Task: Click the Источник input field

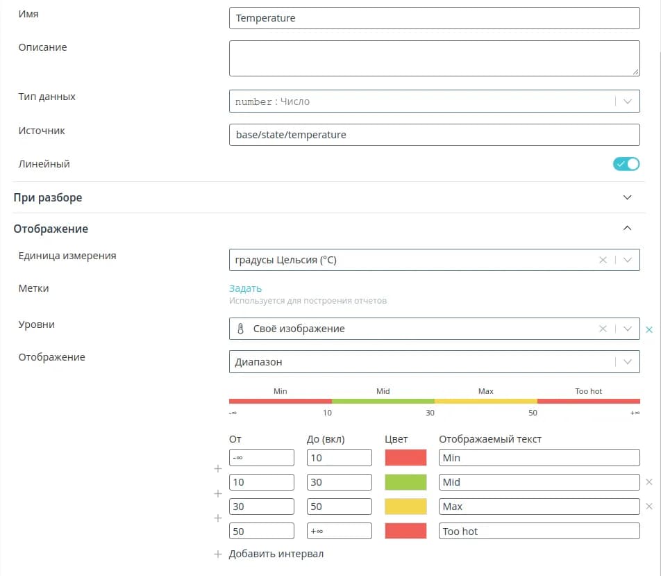Action: [434, 135]
